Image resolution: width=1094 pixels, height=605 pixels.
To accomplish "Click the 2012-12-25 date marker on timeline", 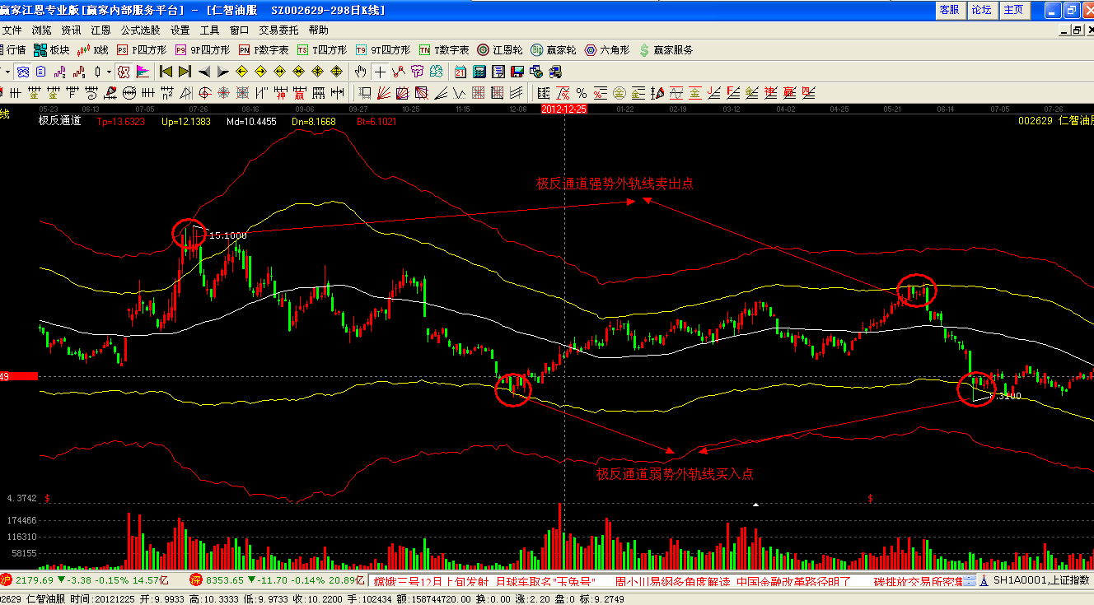I will pyautogui.click(x=563, y=109).
